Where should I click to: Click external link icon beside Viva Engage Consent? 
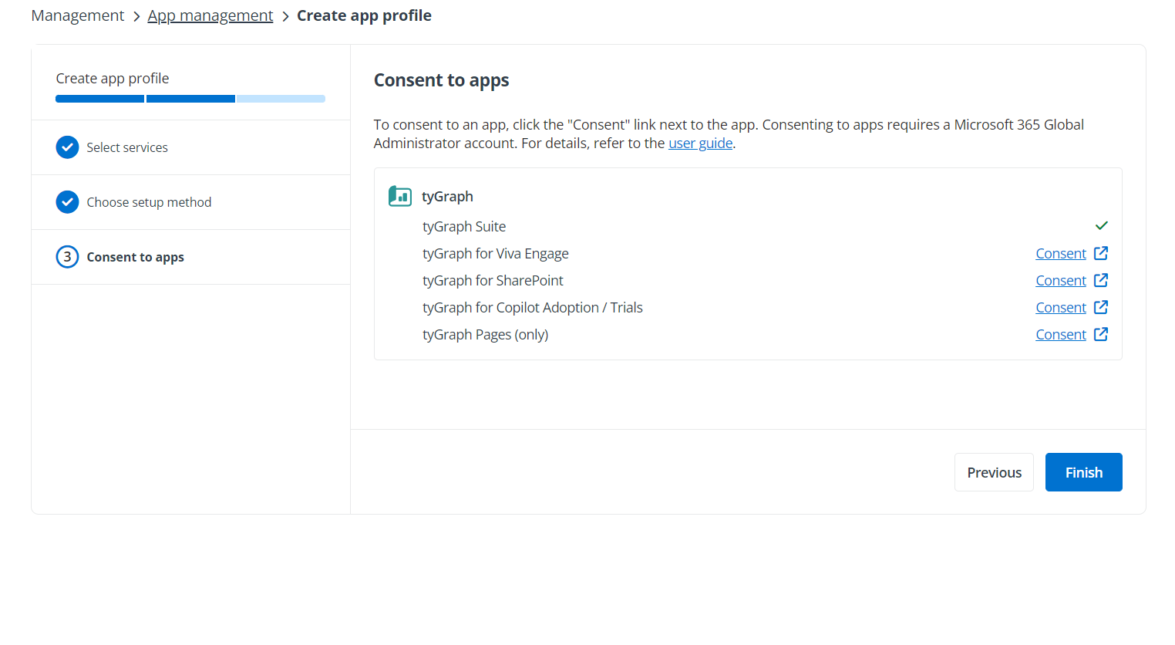(x=1101, y=253)
